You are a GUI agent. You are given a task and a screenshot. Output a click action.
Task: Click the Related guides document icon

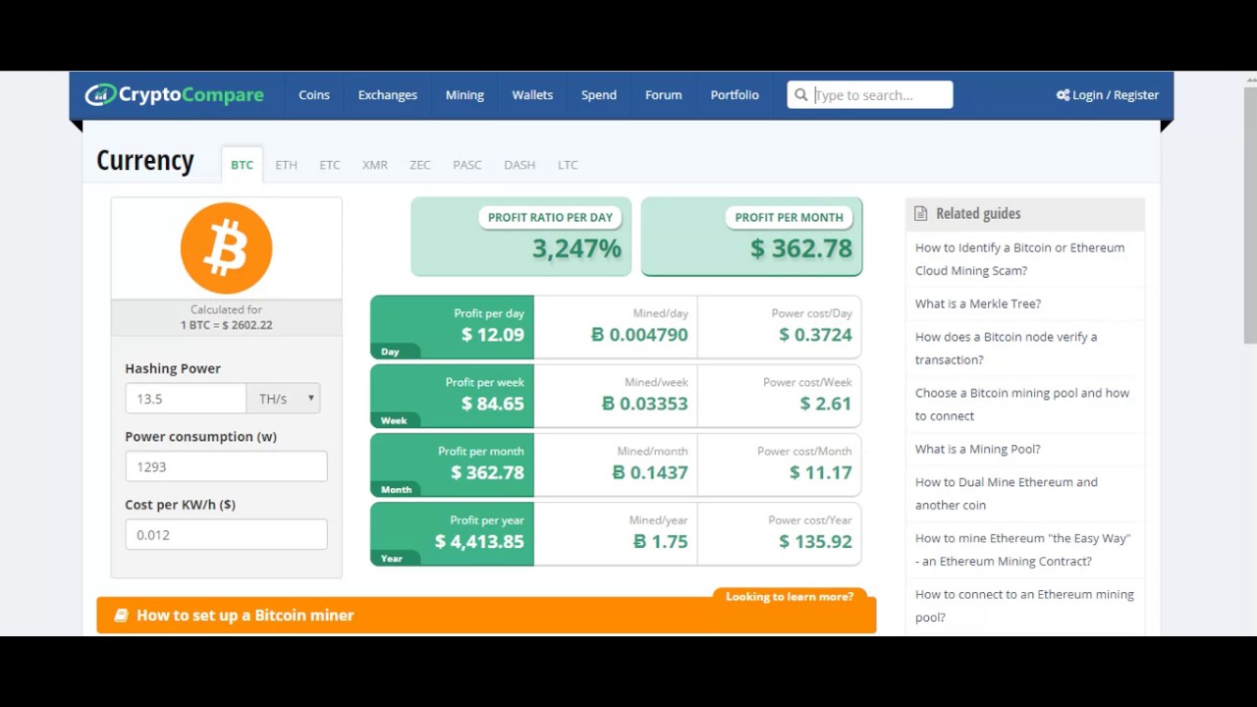pos(920,213)
